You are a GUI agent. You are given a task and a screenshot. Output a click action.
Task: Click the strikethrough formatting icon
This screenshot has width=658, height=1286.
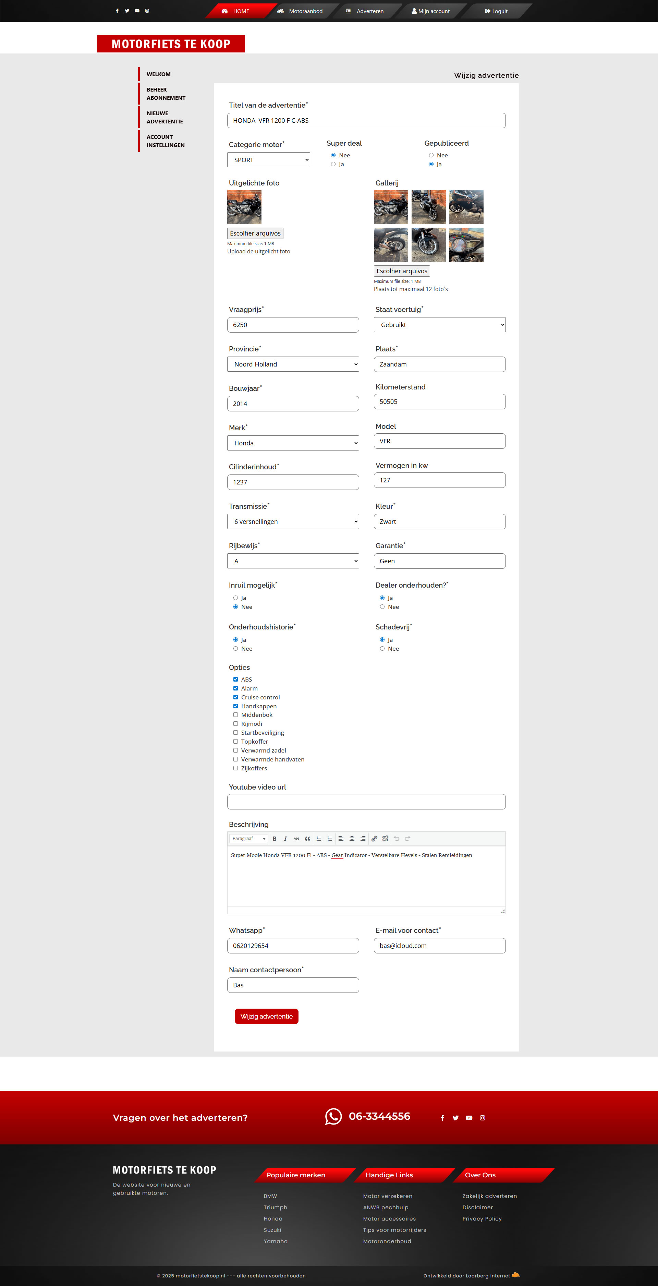pos(296,839)
